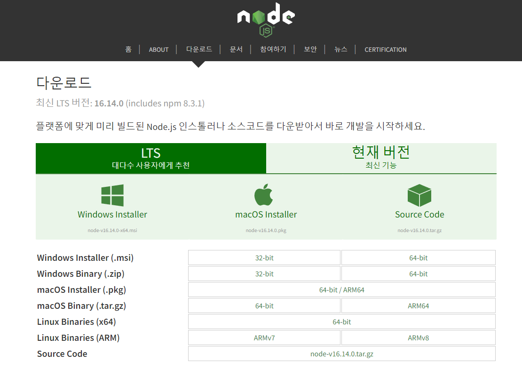Click the macOS Binary (.tar.gz) row label
Image resolution: width=522 pixels, height=370 pixels.
pos(81,306)
